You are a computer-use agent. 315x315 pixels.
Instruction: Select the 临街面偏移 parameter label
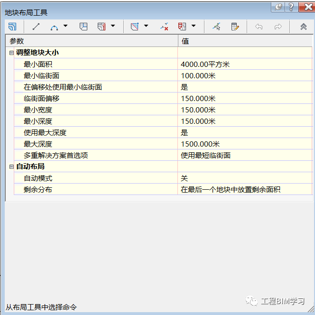[41, 99]
